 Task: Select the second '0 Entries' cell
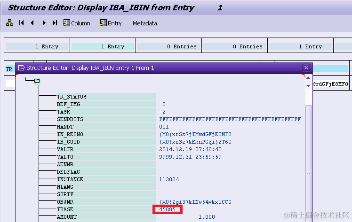(235, 46)
